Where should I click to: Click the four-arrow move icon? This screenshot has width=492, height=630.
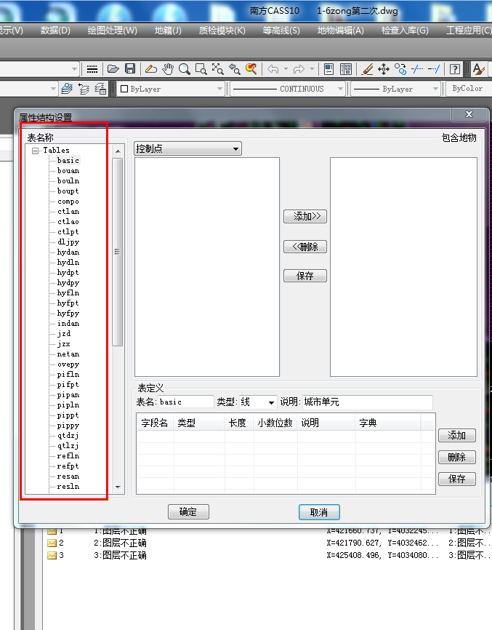(384, 69)
